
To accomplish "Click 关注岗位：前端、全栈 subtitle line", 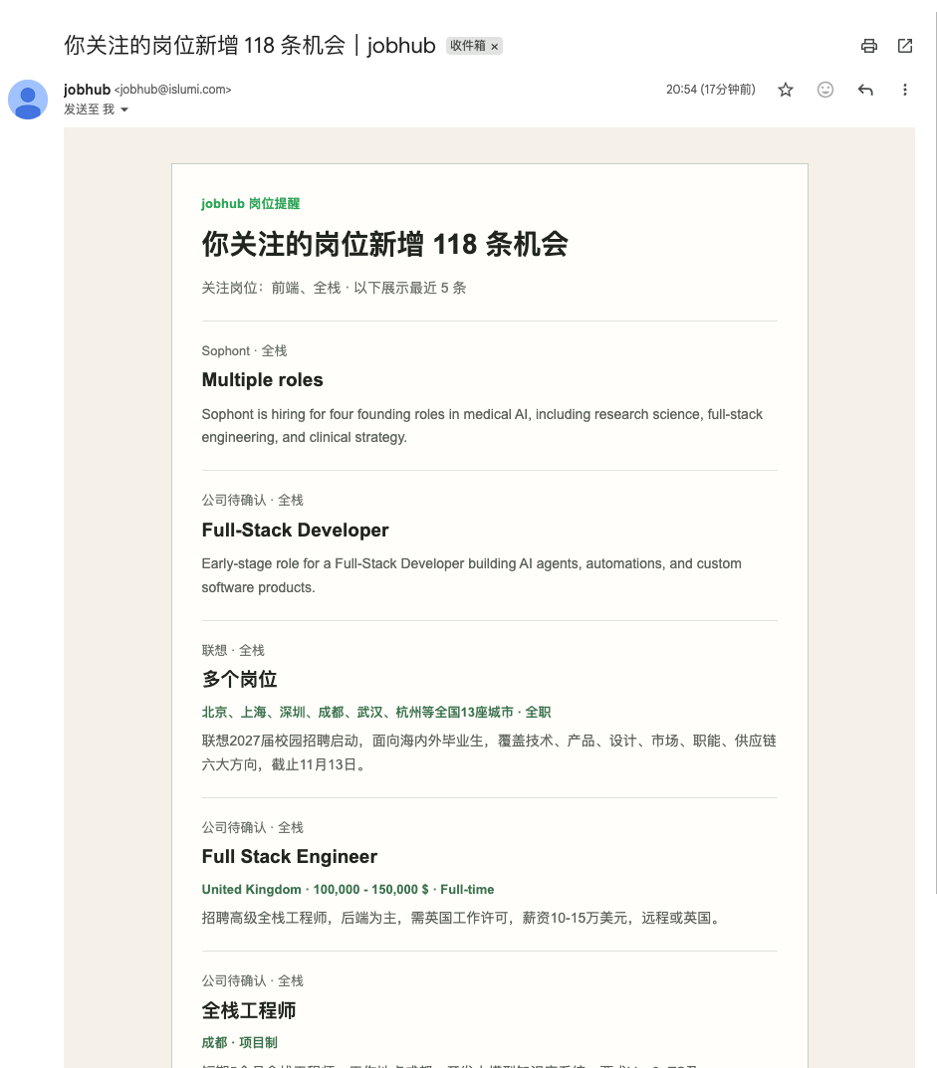I will pos(334,288).
